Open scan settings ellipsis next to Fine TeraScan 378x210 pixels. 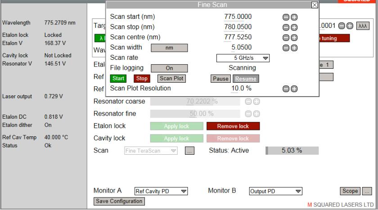pyautogui.click(x=189, y=151)
